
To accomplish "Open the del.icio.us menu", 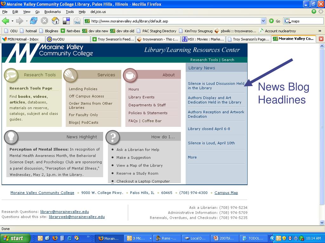I will (x=98, y=12).
